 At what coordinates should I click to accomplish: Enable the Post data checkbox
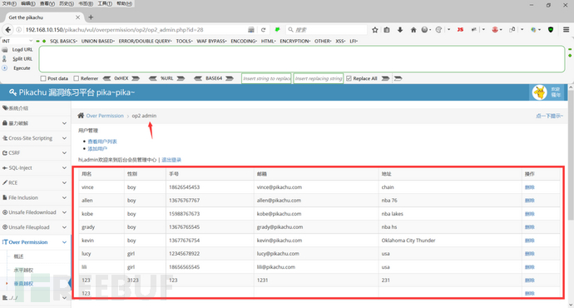(43, 78)
